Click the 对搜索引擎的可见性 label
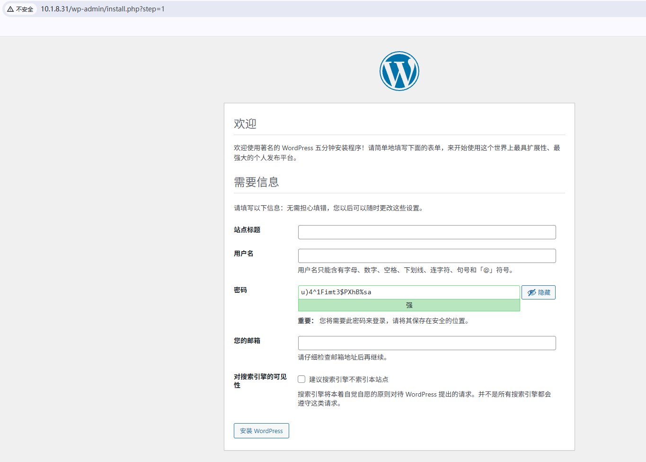 pos(260,381)
